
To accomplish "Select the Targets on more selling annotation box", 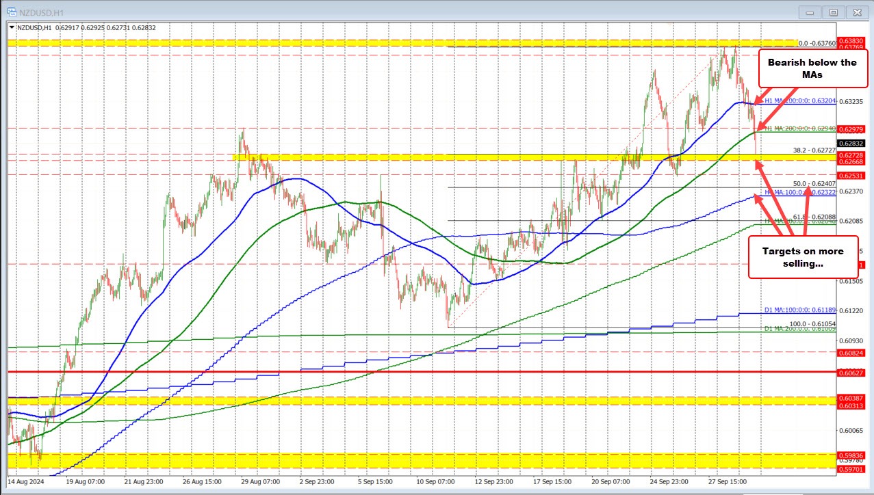I will tap(803, 258).
